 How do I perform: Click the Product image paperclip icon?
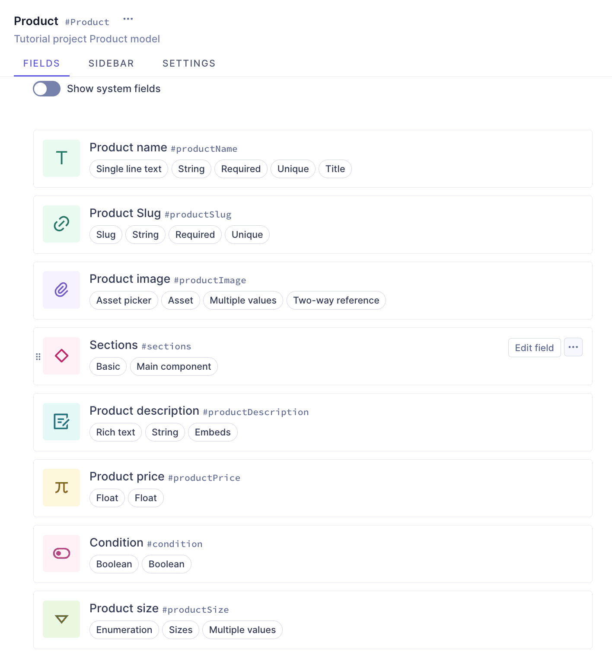coord(61,290)
